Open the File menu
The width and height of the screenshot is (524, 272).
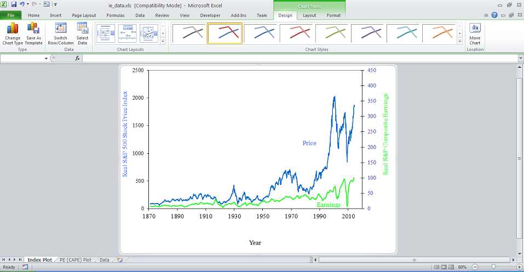pyautogui.click(x=10, y=15)
